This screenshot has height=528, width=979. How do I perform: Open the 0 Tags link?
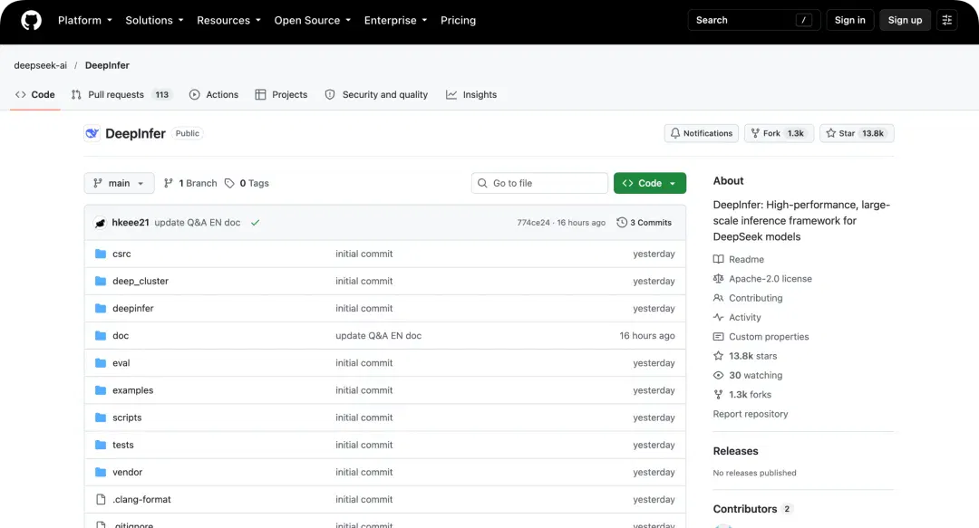[x=247, y=183]
